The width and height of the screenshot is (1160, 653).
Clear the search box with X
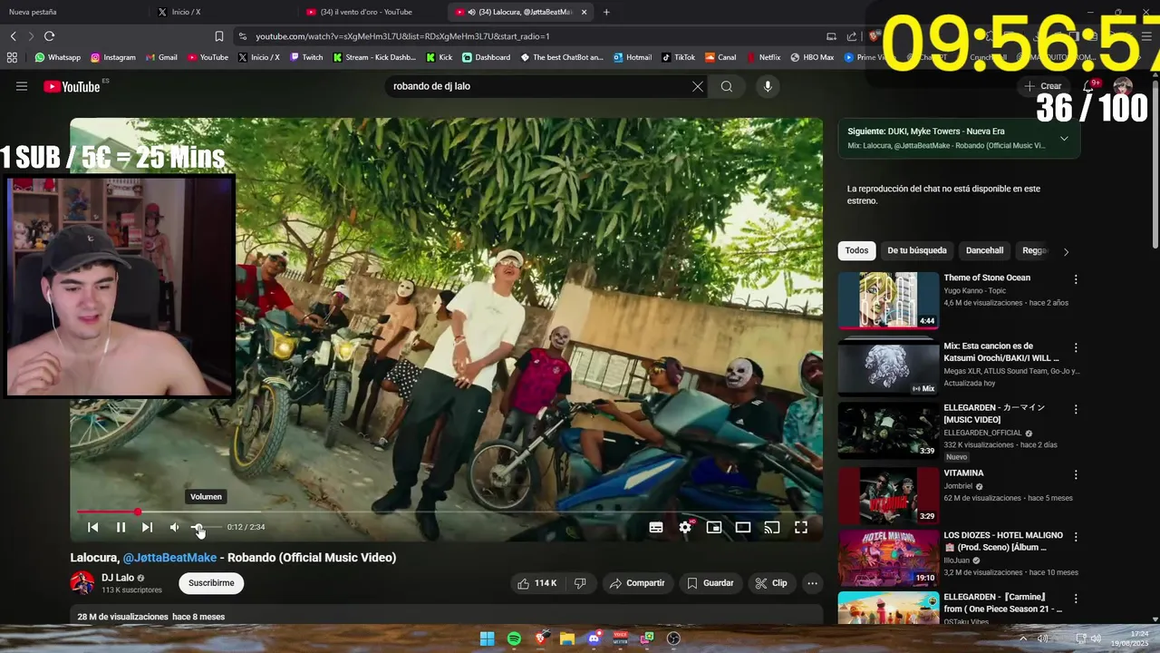click(x=698, y=86)
